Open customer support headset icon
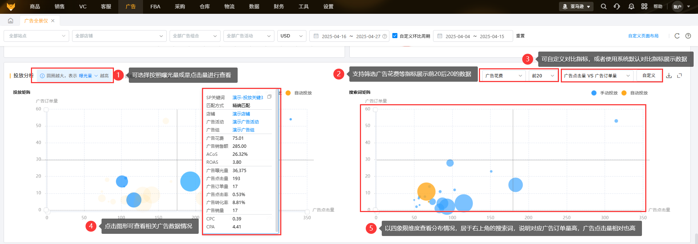 coord(617,7)
